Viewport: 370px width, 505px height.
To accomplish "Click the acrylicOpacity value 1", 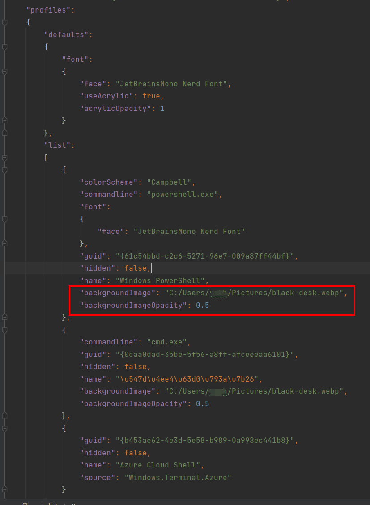I will coord(162,109).
